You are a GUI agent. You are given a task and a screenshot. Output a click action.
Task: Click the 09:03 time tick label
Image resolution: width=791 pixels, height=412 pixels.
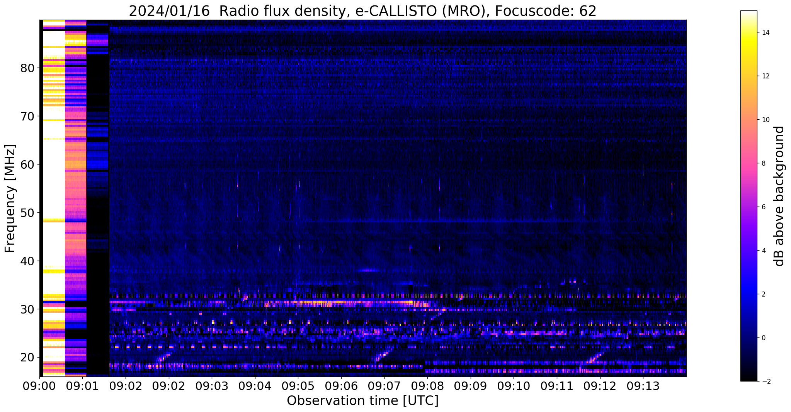(x=212, y=386)
